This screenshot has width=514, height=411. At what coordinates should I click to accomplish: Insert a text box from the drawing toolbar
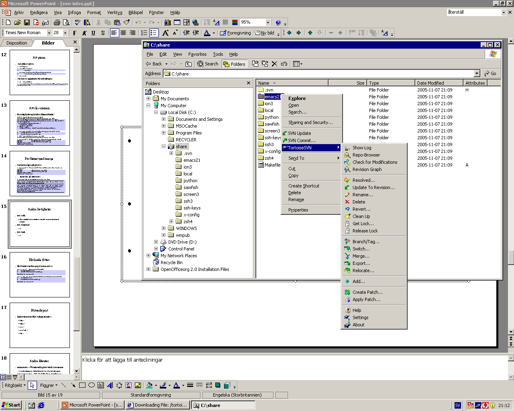tap(101, 385)
